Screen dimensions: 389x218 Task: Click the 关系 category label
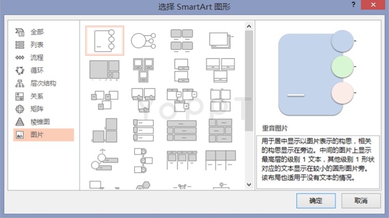click(37, 96)
